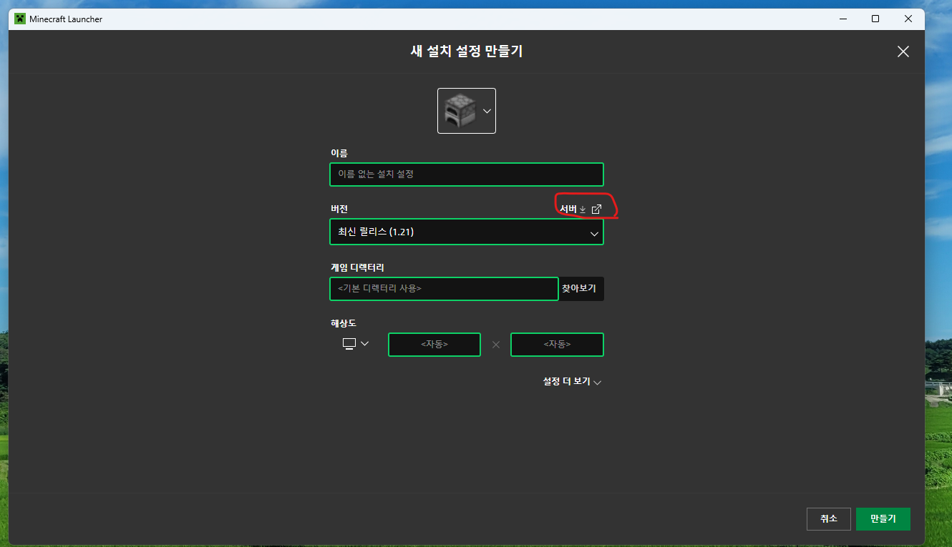Close the Minecraft Launcher window
The height and width of the screenshot is (547, 952).
pyautogui.click(x=908, y=19)
